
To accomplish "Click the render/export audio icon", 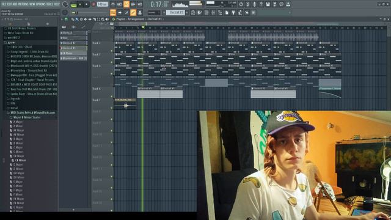I will (x=274, y=4).
